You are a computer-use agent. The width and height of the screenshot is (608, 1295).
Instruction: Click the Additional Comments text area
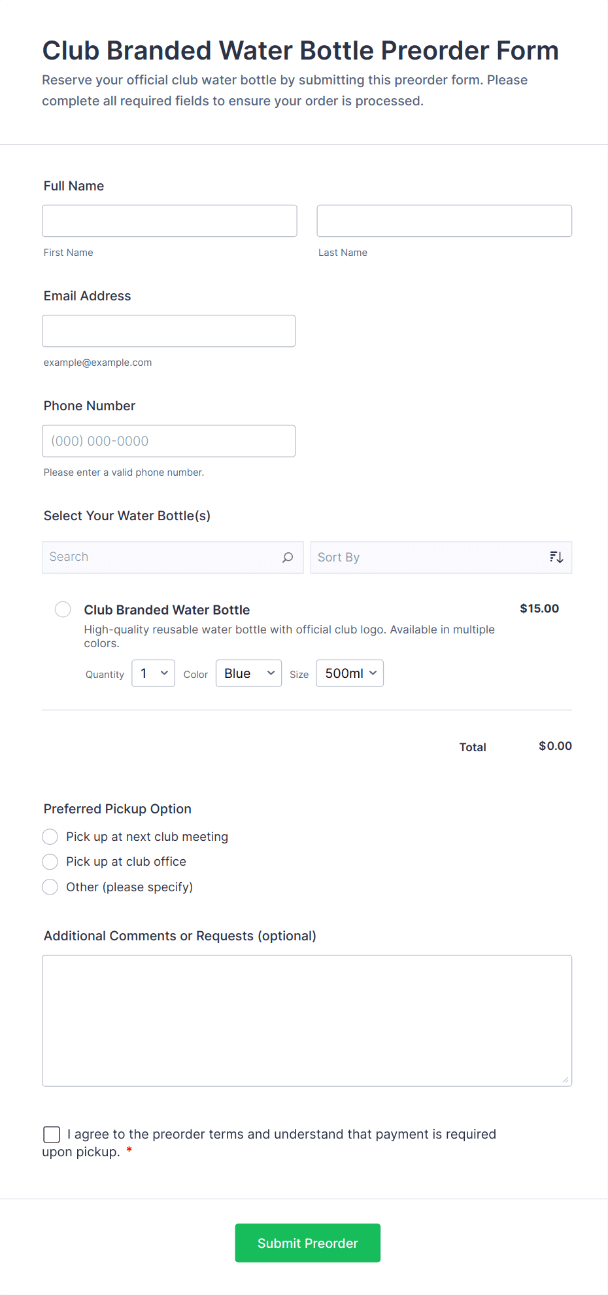[x=307, y=1021]
